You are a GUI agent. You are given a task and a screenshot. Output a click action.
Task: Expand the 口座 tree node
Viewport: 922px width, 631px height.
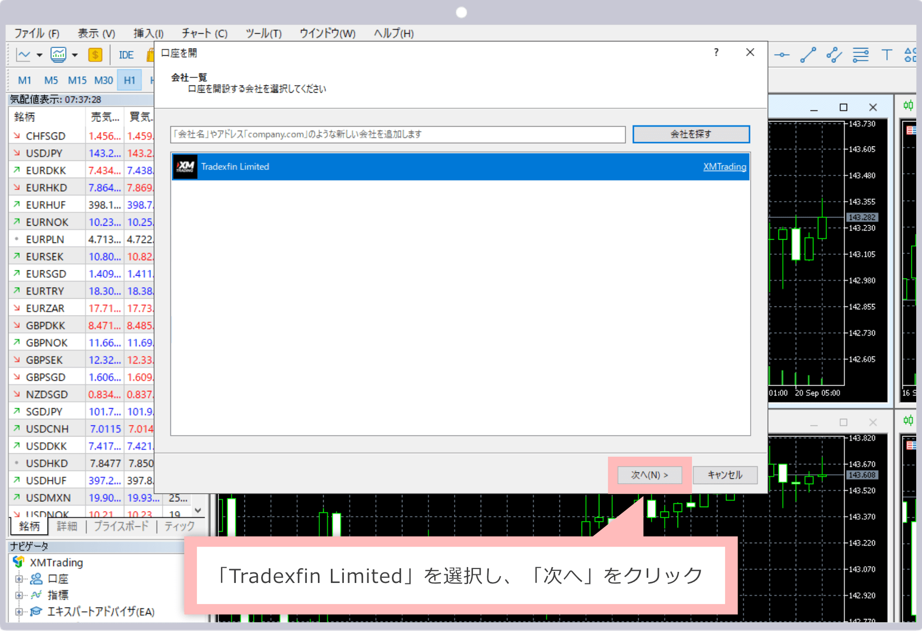[19, 579]
